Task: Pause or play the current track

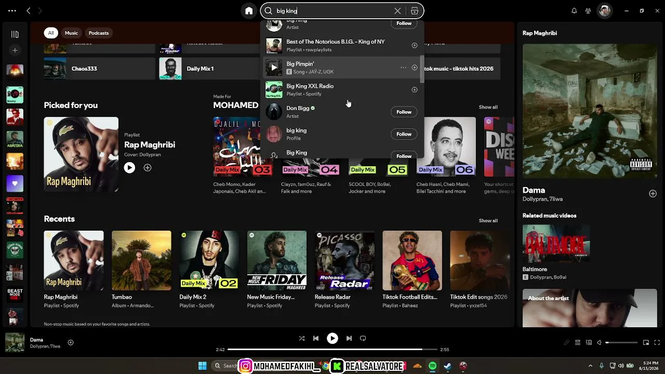Action: pyautogui.click(x=332, y=339)
